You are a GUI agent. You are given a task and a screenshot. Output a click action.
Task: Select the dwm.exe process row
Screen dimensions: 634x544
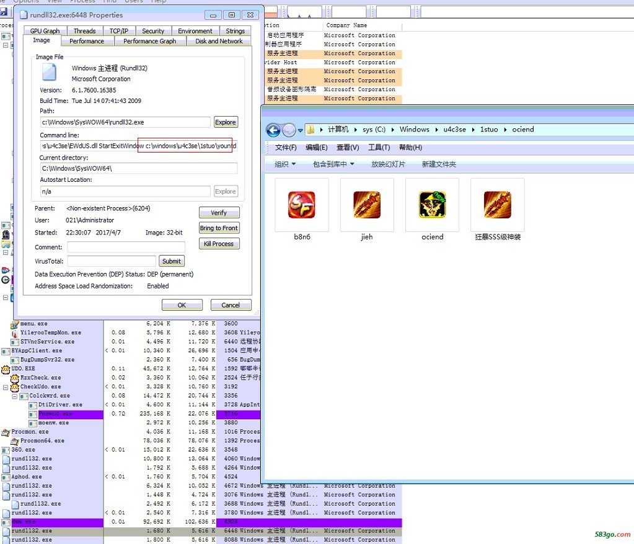coord(201,522)
